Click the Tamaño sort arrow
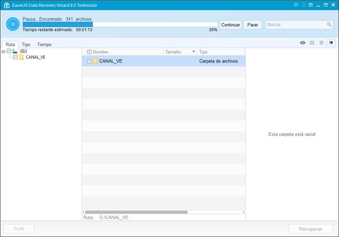Viewport: 339px width, 237px height. pos(193,52)
